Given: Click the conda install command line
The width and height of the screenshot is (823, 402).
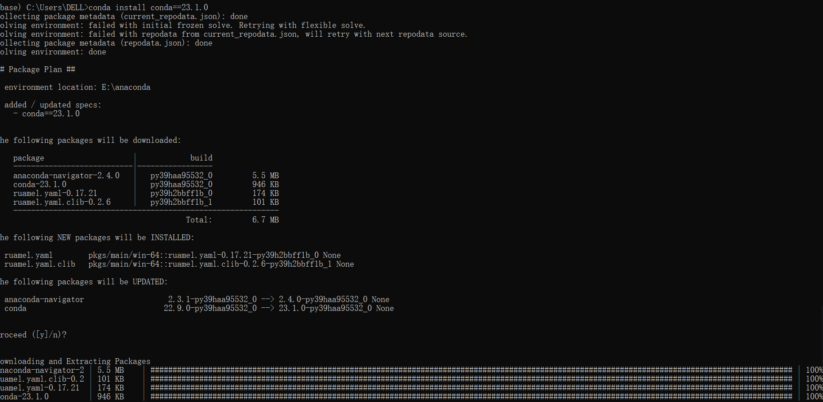Looking at the screenshot, I should [133, 7].
